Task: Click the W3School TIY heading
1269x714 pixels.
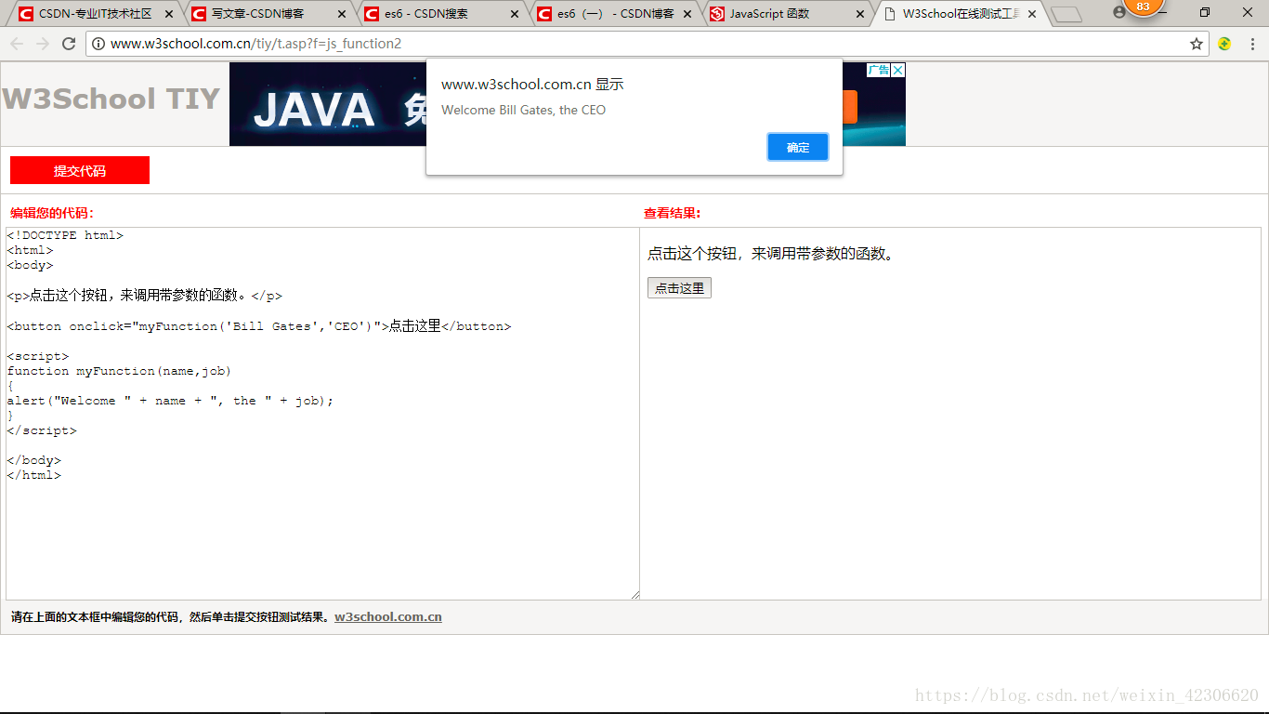Action: coord(111,99)
